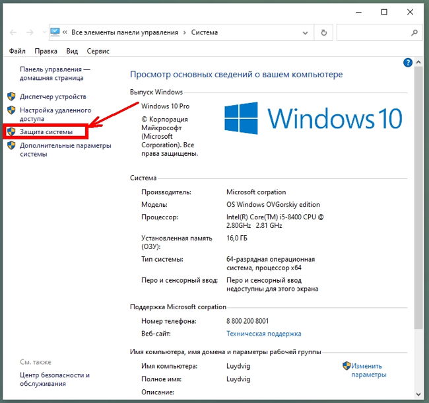Click the blue Help question mark icon
Image resolution: width=429 pixels, height=403 pixels.
click(408, 63)
